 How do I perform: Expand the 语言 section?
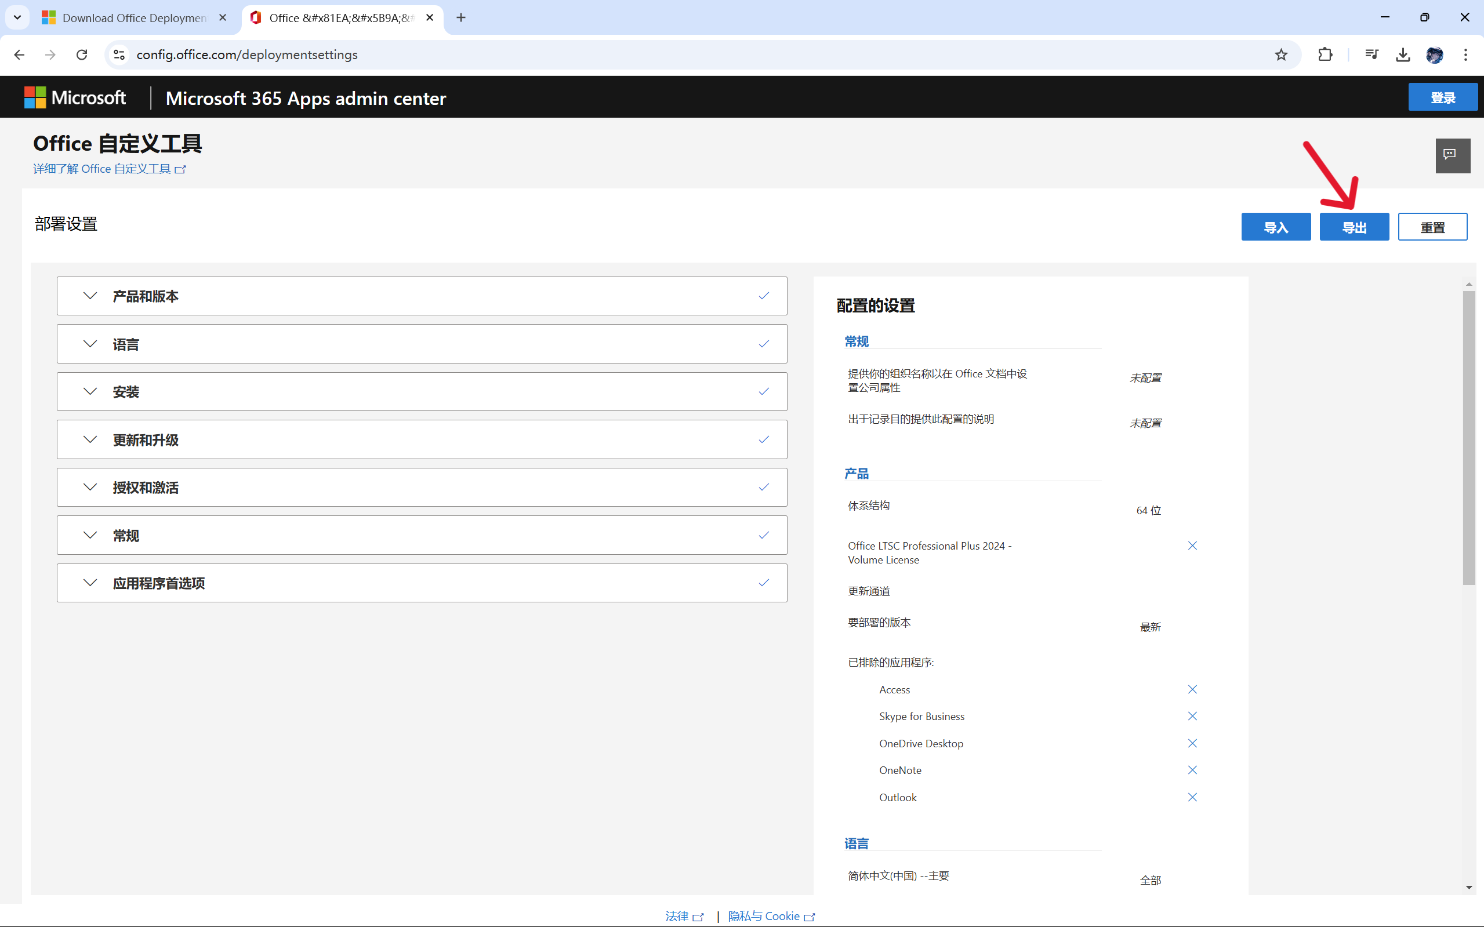[x=422, y=344]
